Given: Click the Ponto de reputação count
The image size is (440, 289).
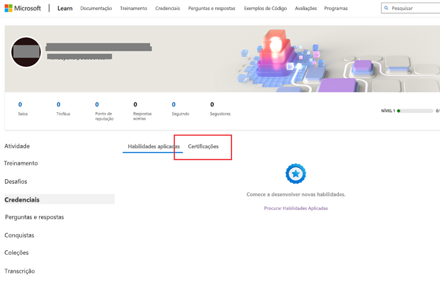Looking at the screenshot, I should click(97, 105).
